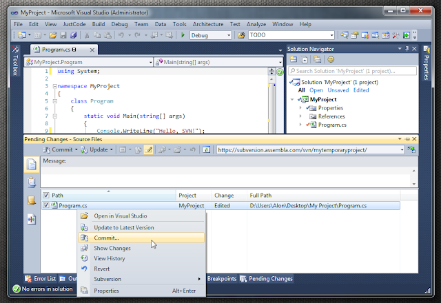Screen dimensions: 441x303
Task: Expand the Program.cs node in Solution Navigator
Action: coord(300,125)
